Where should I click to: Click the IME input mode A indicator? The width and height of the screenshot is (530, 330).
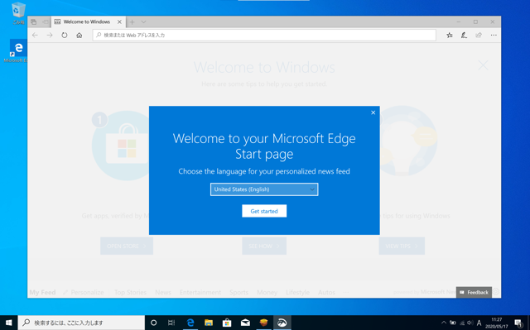[479, 323]
